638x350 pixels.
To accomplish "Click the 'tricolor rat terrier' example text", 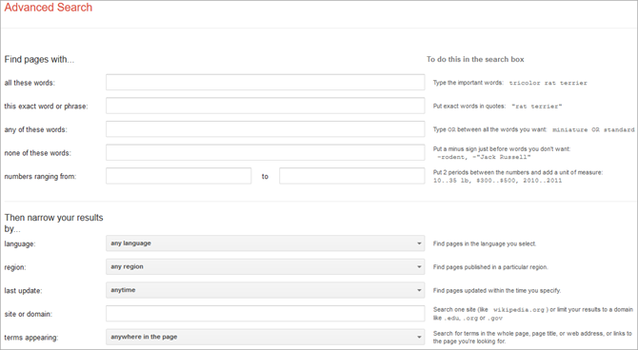I will (x=548, y=83).
